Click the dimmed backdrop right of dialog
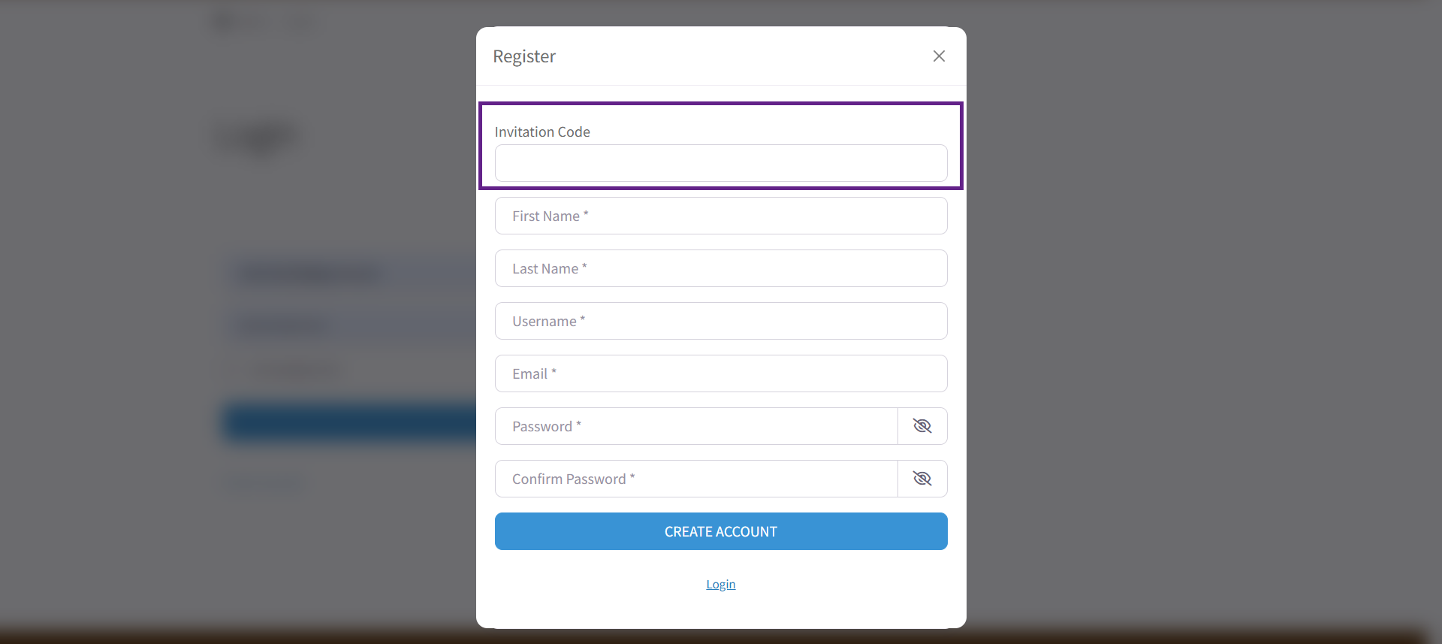Viewport: 1442px width, 644px height. pyautogui.click(x=1202, y=301)
